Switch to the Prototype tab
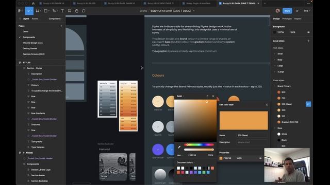The width and height of the screenshot is (330, 185). (287, 18)
